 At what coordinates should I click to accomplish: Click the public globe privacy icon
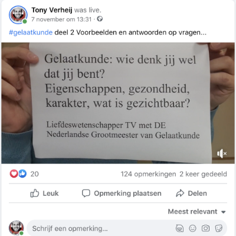100,19
